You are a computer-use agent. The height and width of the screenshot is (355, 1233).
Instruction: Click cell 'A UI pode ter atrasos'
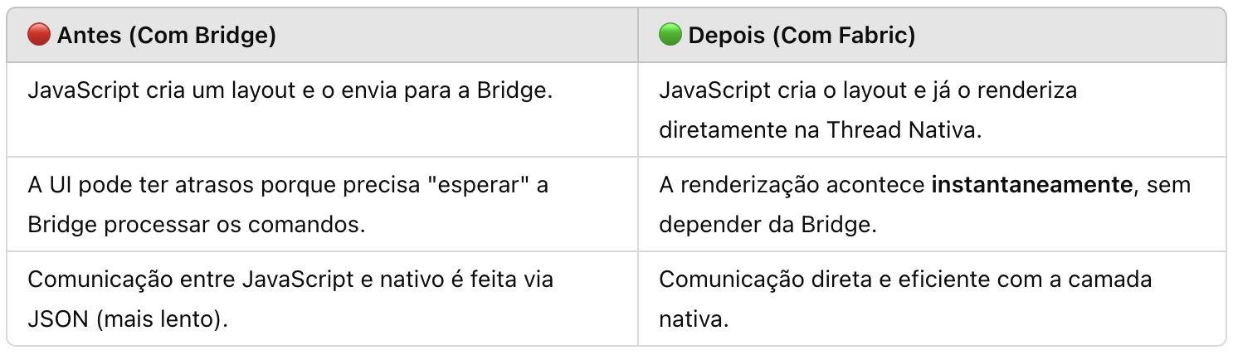pyautogui.click(x=322, y=204)
